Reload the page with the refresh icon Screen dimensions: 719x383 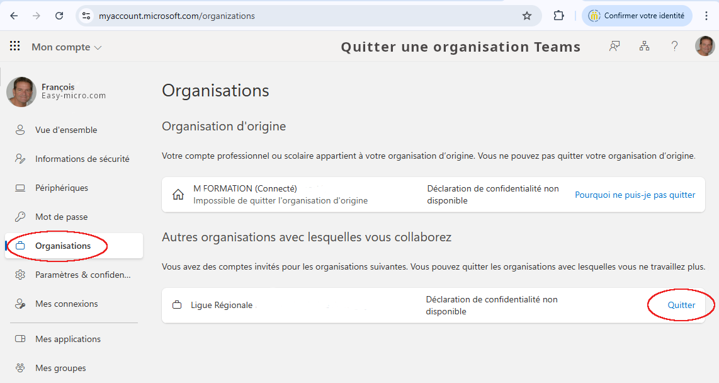click(x=59, y=16)
